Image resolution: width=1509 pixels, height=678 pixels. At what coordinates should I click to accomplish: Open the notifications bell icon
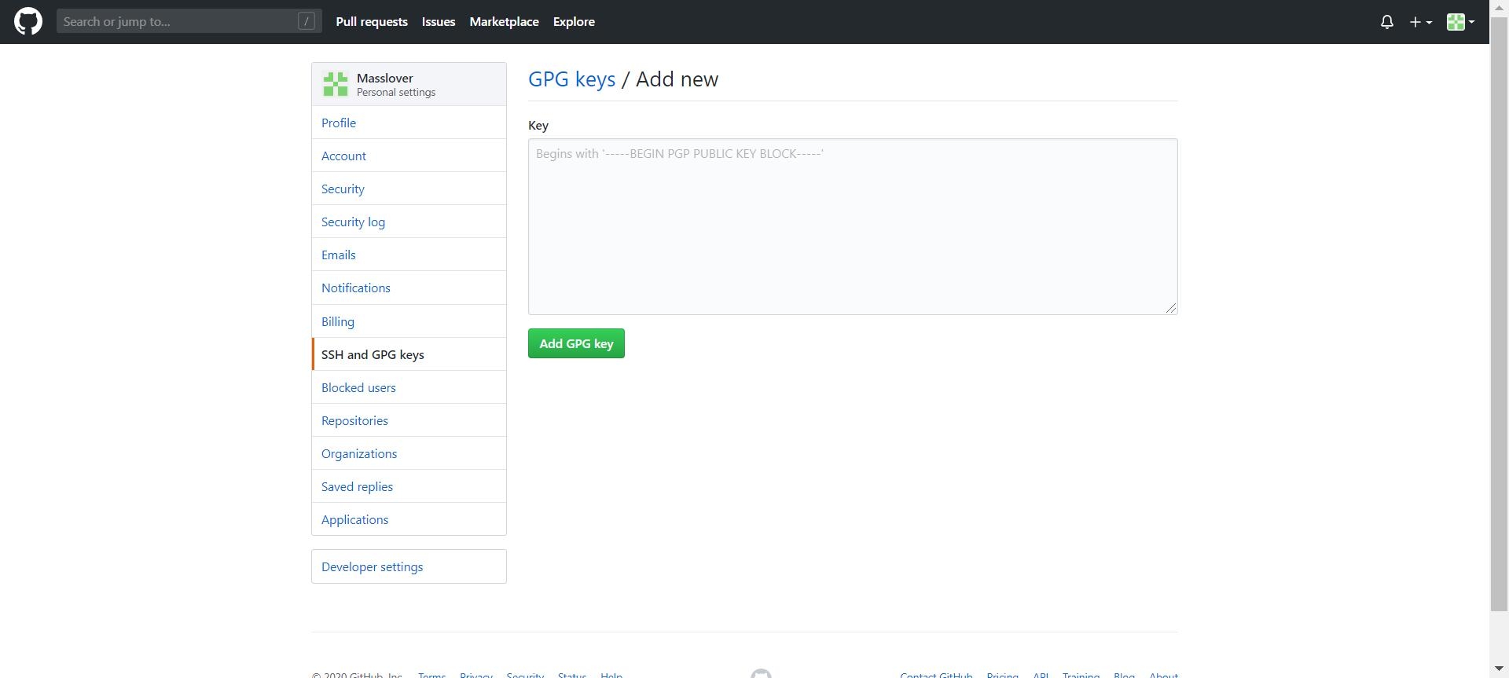tap(1387, 22)
